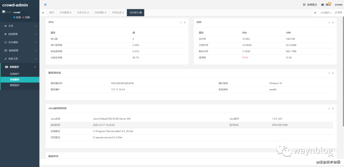Open 系统服务 in the sidebar

click(x=20, y=80)
